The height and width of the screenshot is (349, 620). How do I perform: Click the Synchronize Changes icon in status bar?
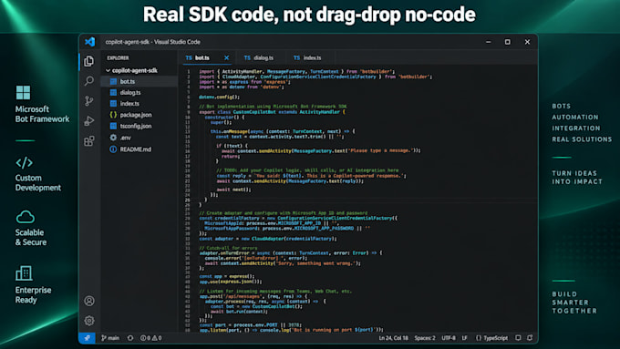tap(130, 338)
